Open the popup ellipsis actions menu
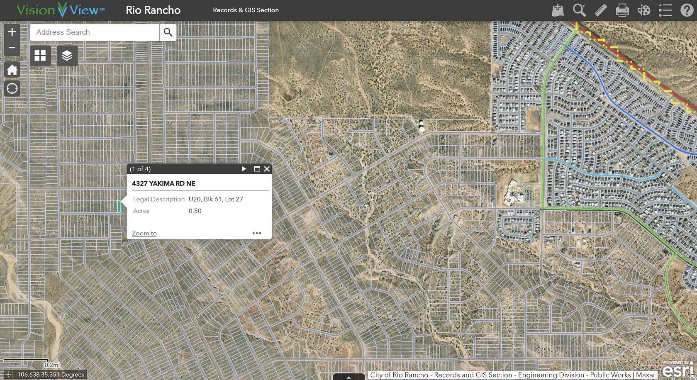697x380 pixels. pos(257,233)
